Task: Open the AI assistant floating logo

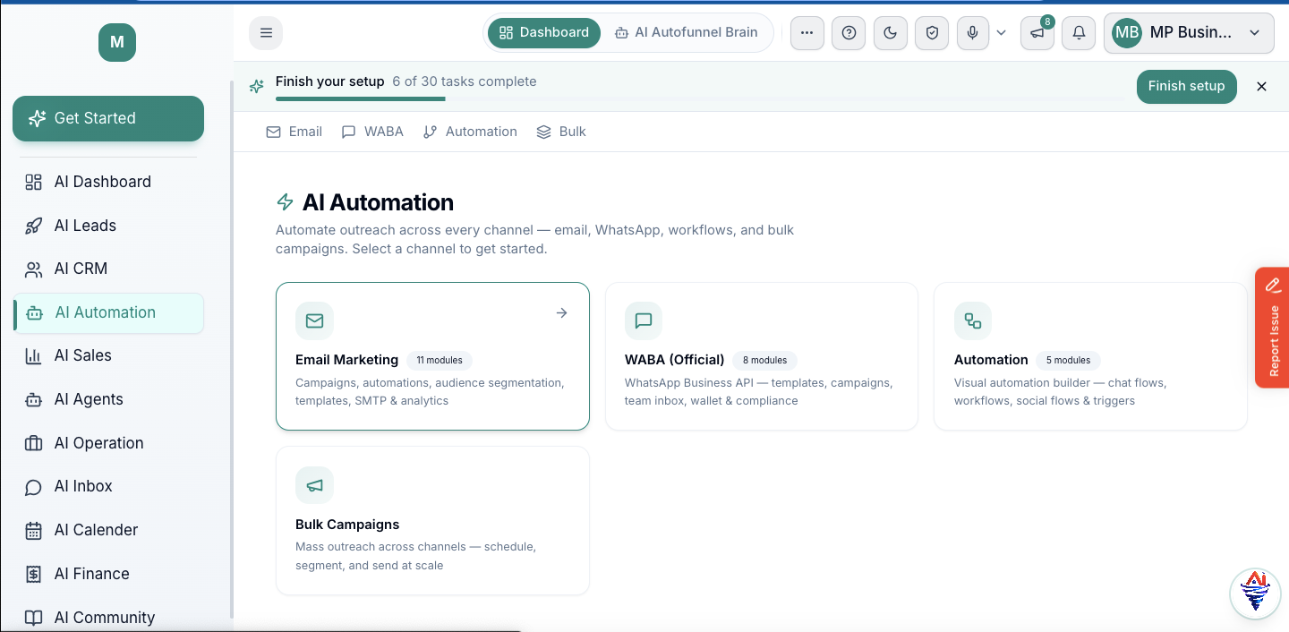Action: (x=1255, y=592)
